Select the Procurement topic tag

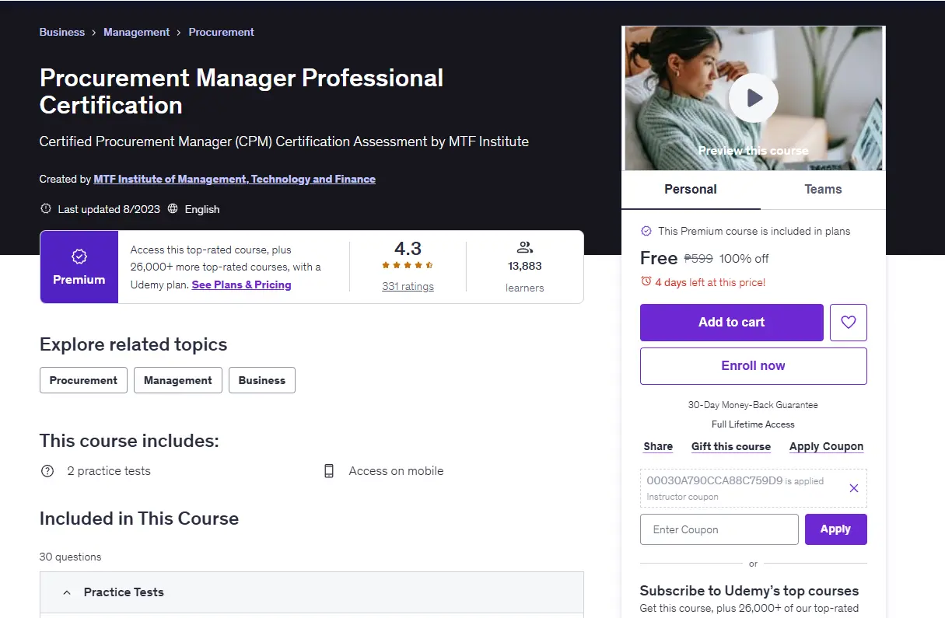(83, 380)
